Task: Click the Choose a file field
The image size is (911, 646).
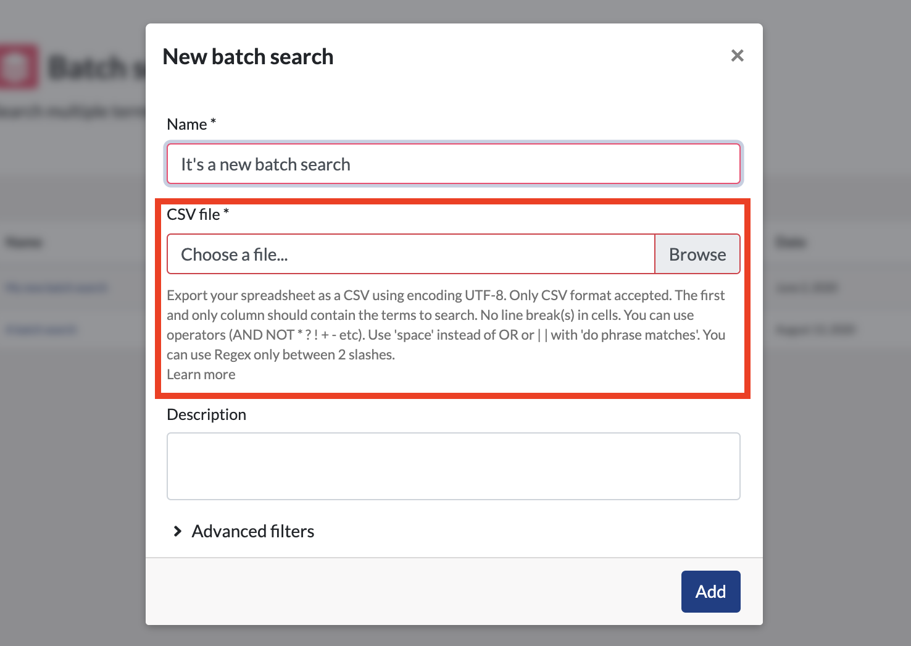Action: (x=411, y=254)
